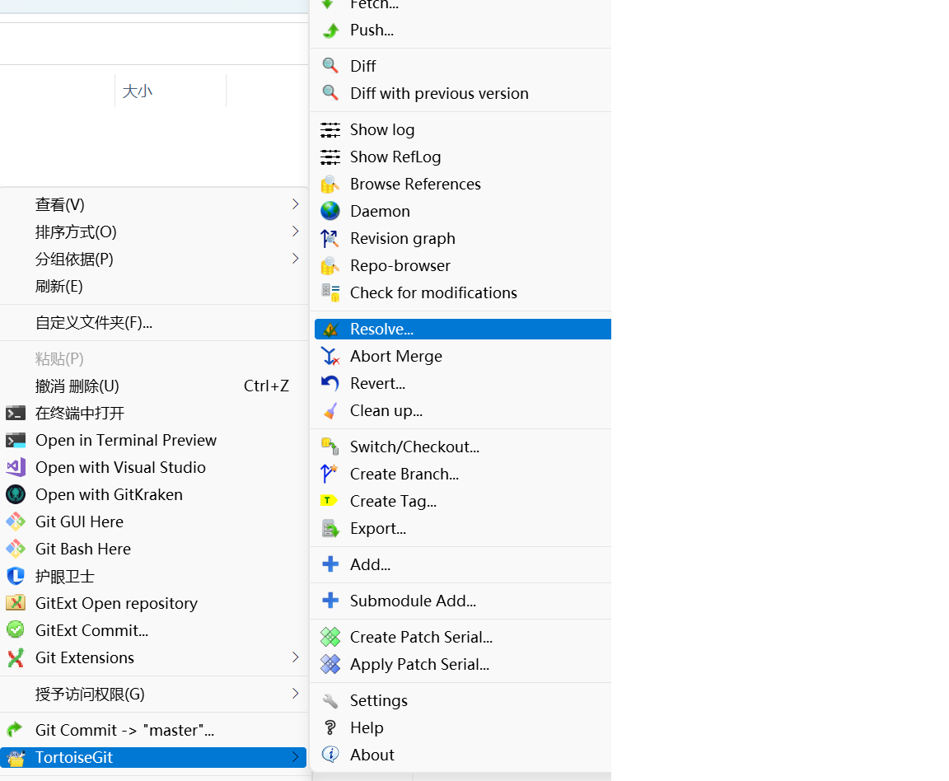
Task: Select Settings menu entry
Action: coord(463,700)
